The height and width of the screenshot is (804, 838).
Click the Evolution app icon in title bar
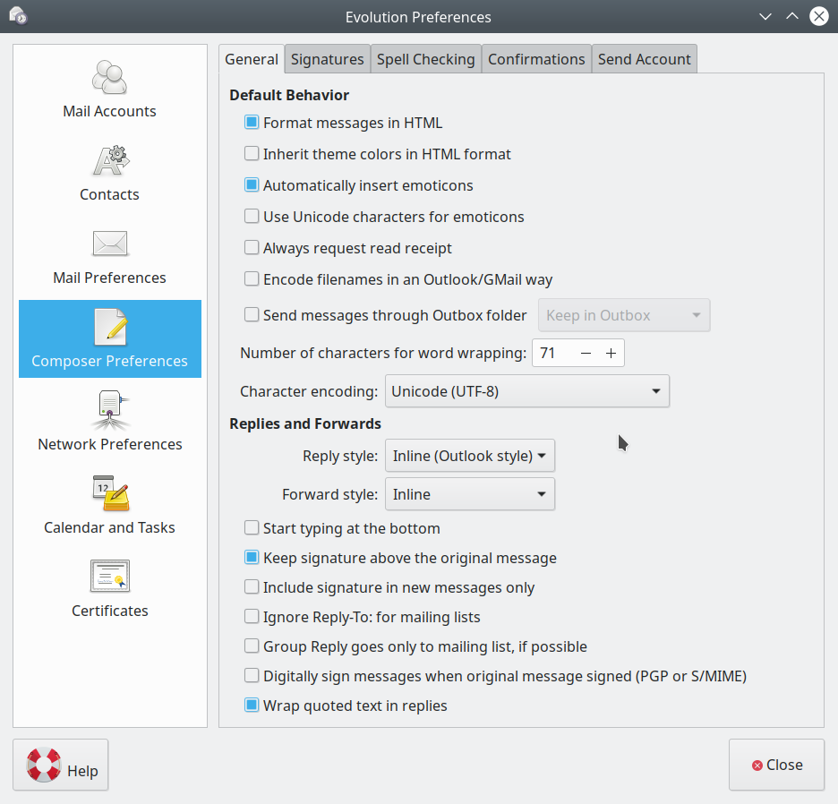click(18, 16)
